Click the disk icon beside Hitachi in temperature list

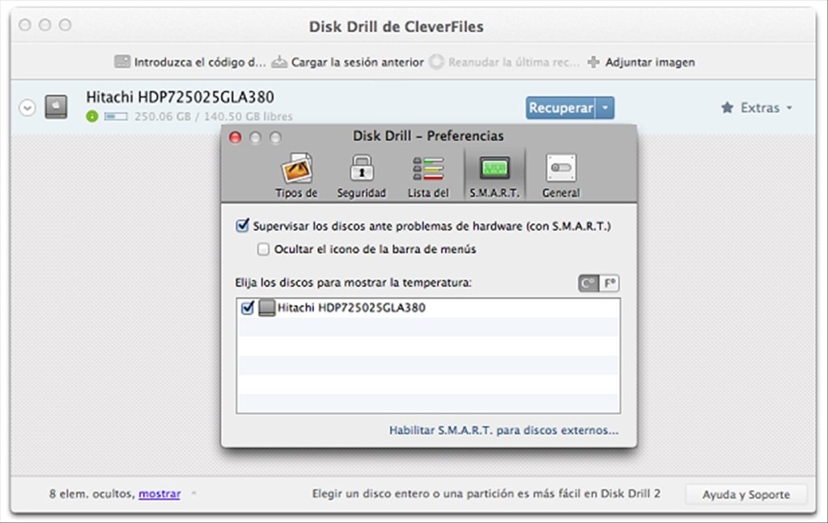point(266,307)
